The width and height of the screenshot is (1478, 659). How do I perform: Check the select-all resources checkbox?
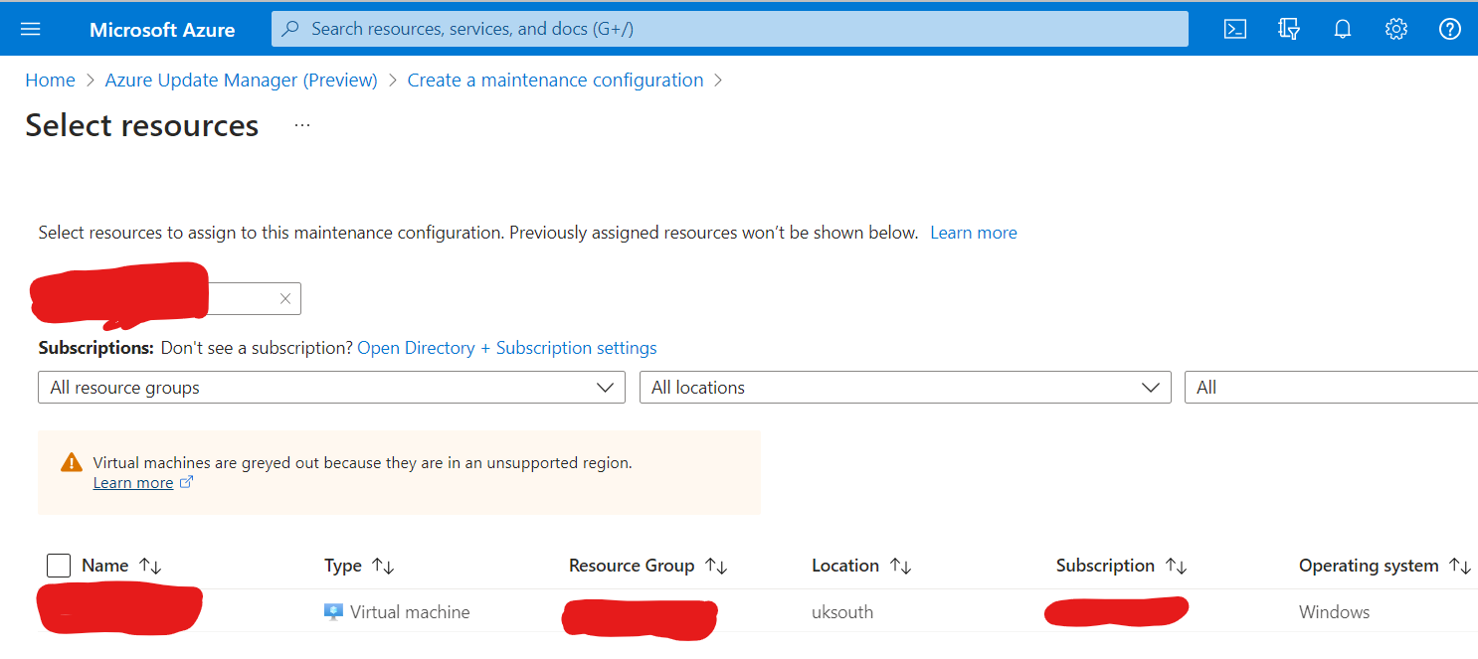coord(58,565)
